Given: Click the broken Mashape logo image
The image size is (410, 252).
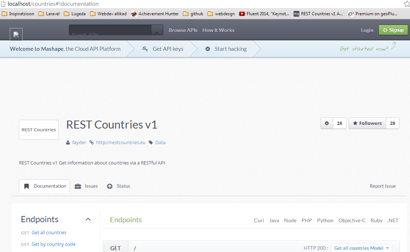Looking at the screenshot, I should pos(16,34).
